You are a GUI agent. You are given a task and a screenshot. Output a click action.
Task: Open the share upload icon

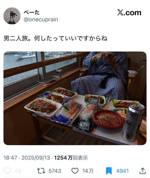coord(143,171)
